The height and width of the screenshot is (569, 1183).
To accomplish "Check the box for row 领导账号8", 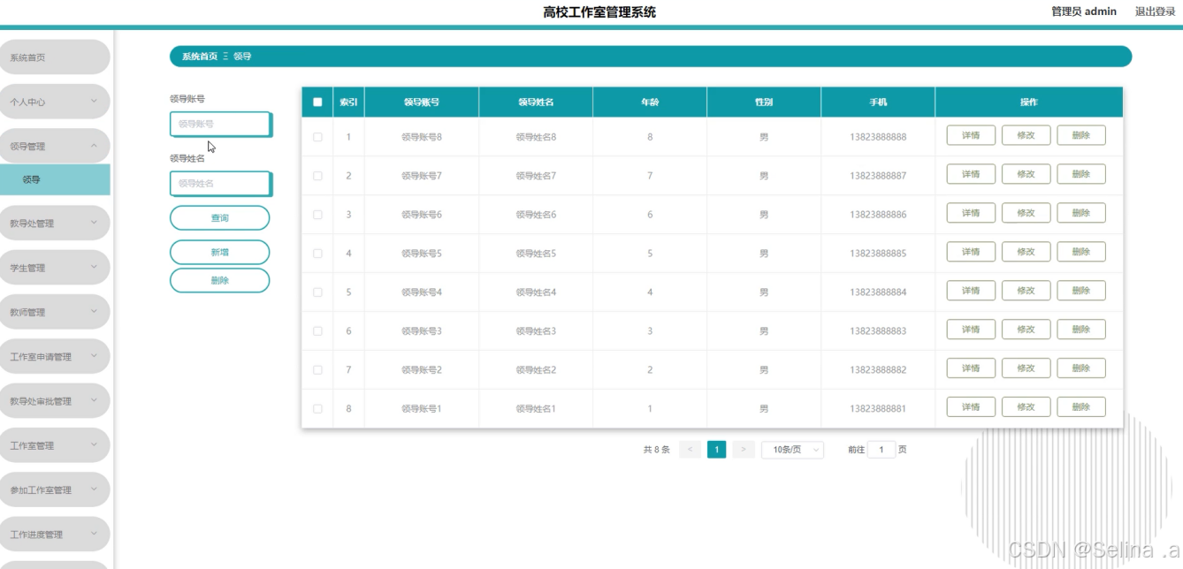I will [x=317, y=137].
